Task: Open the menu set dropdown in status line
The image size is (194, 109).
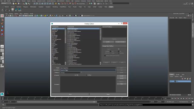Action: (x=6, y=3)
